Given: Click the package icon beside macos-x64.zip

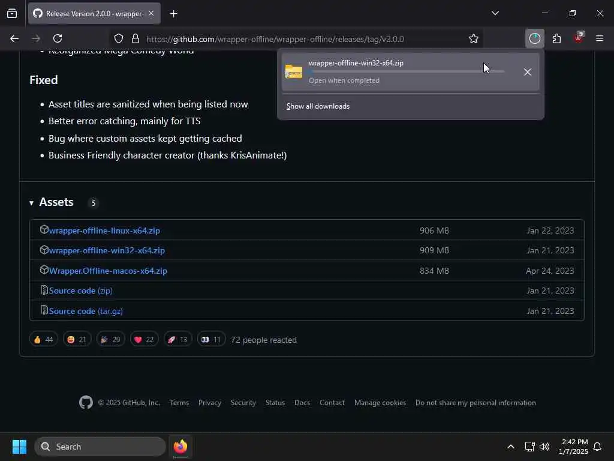Looking at the screenshot, I should (44, 270).
